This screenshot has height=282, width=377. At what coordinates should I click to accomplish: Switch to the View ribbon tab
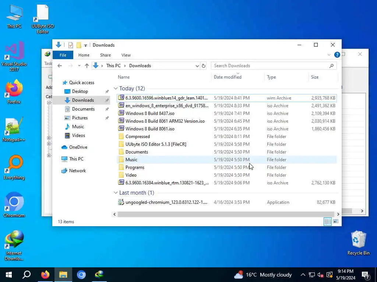[126, 55]
